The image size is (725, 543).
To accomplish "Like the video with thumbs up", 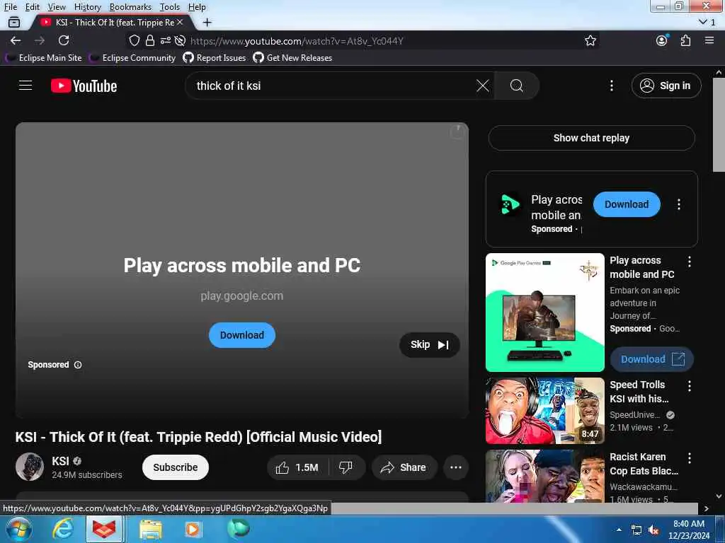I will coord(298,468).
